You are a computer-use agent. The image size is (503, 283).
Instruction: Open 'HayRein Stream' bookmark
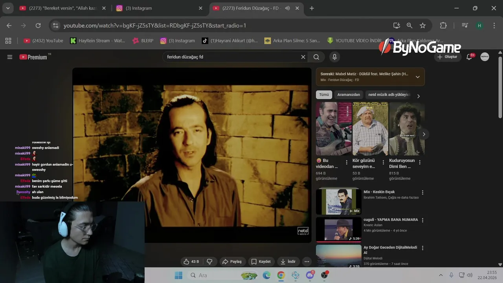[97, 40]
